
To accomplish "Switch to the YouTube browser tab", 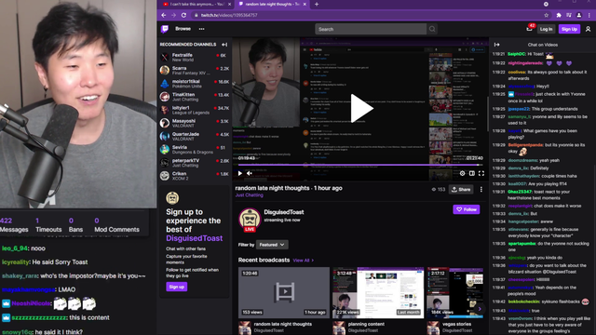I will (x=196, y=4).
